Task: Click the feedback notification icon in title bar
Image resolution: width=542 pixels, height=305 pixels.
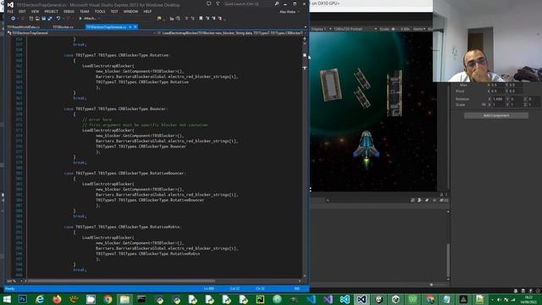Action: click(x=209, y=3)
